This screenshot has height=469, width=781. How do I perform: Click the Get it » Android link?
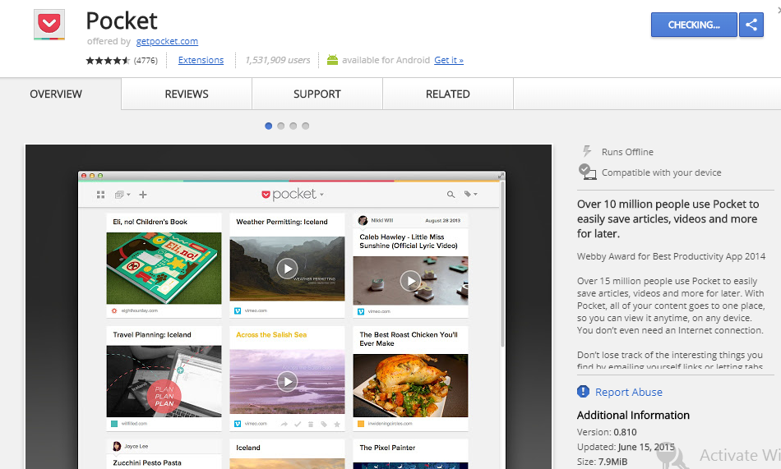(x=449, y=60)
